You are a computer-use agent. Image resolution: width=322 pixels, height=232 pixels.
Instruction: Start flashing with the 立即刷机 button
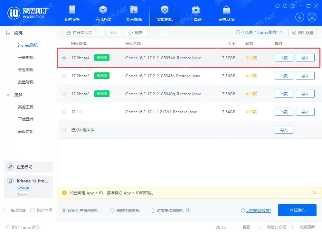(297, 210)
